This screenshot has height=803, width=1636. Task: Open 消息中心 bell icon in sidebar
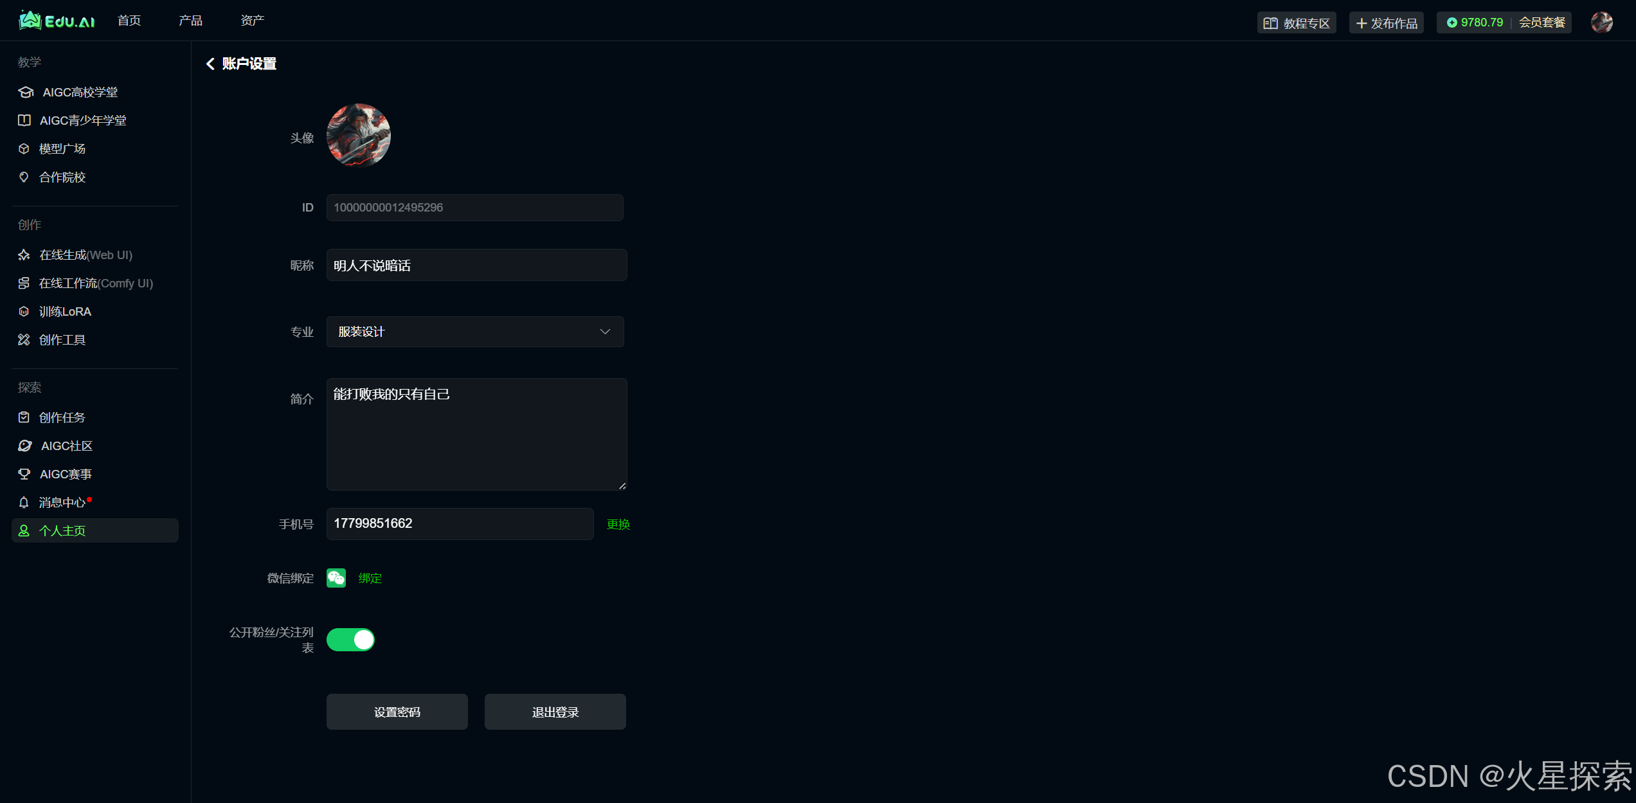24,502
